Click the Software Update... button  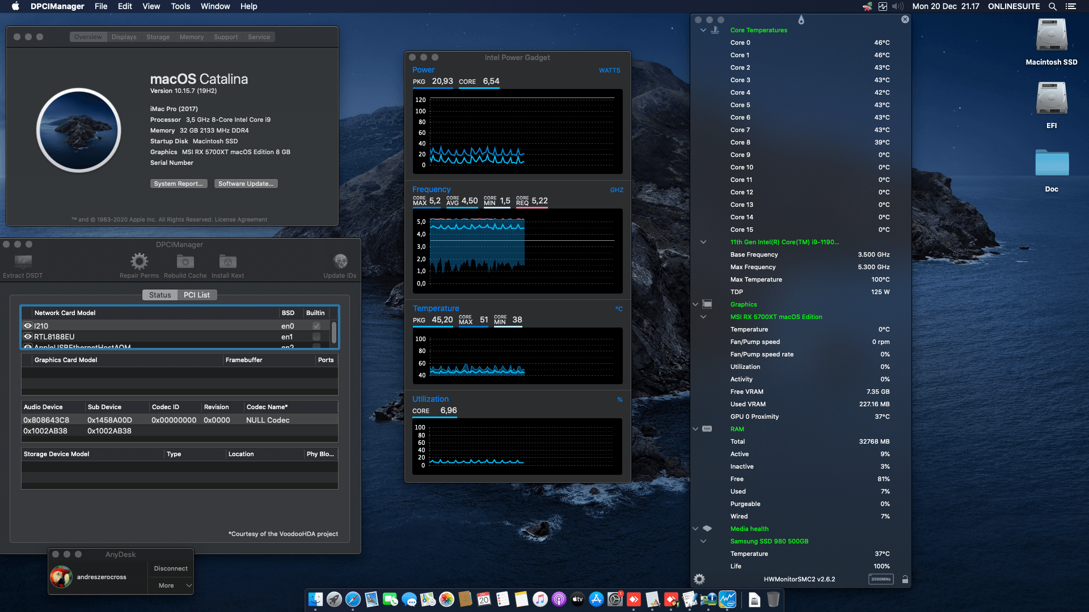246,184
